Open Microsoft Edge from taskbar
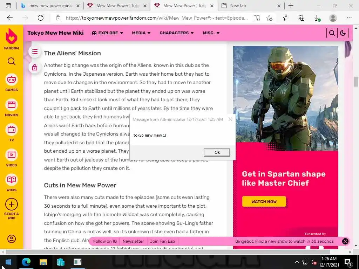 pos(26,262)
